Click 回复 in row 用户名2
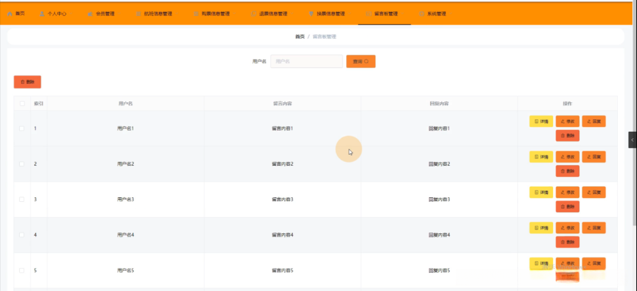Viewport: 637px width, 291px height. coord(594,157)
